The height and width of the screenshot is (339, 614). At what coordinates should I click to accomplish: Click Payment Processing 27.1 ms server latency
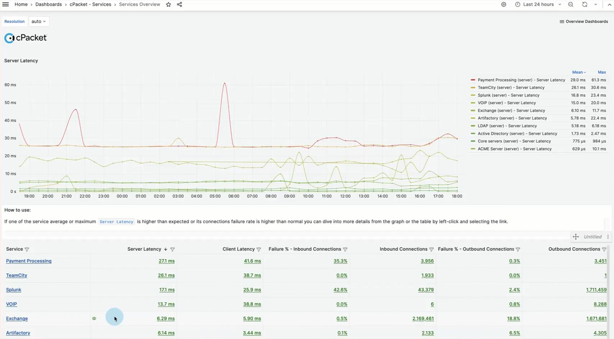pos(166,261)
